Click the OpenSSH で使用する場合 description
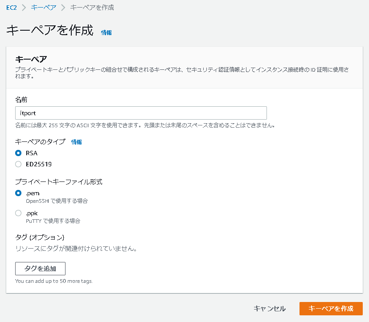The width and height of the screenshot is (369, 322). tap(57, 201)
